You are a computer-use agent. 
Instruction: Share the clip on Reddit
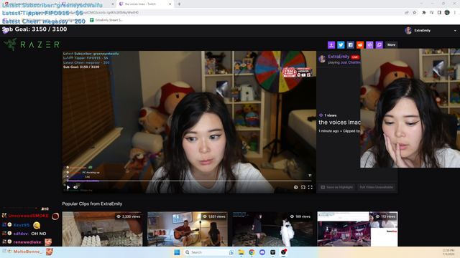click(x=360, y=44)
